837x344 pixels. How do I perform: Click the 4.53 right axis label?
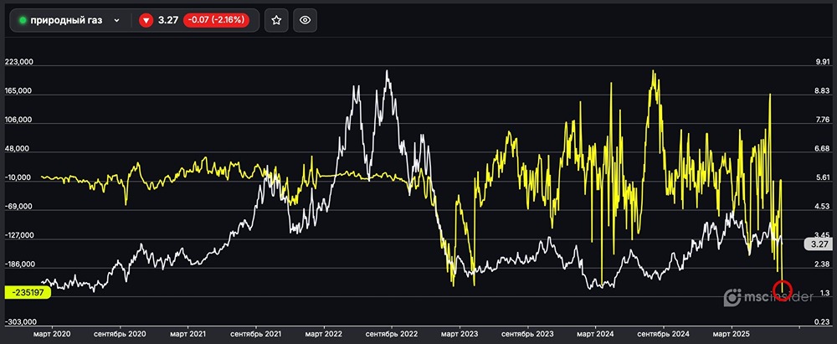[x=820, y=207]
